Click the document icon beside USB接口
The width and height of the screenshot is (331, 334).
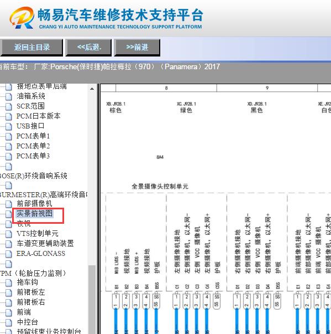[9, 126]
